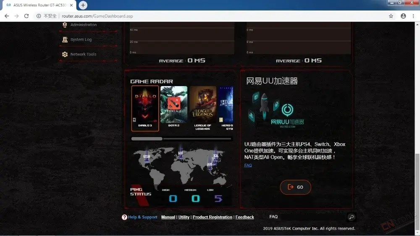Reload the router page
420x236 pixels.
pyautogui.click(x=26, y=16)
